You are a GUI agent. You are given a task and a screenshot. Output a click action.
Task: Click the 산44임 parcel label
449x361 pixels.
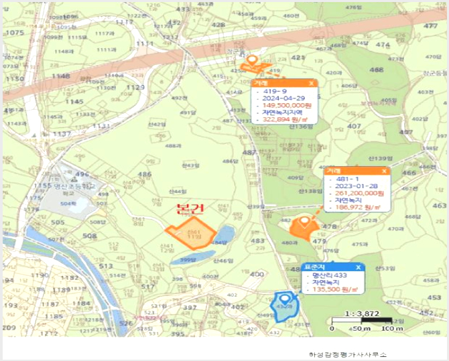[x=178, y=192]
